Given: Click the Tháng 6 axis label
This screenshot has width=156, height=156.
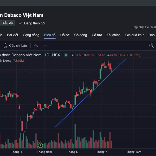Looking at the screenshot, I should click(x=72, y=152).
